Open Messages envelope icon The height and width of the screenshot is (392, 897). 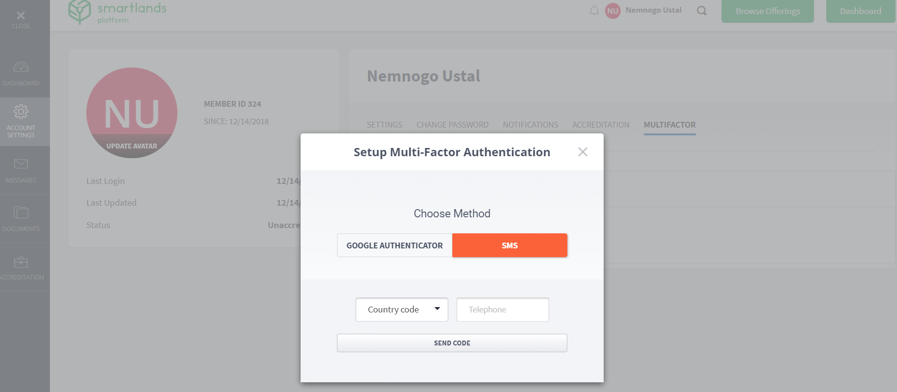21,163
